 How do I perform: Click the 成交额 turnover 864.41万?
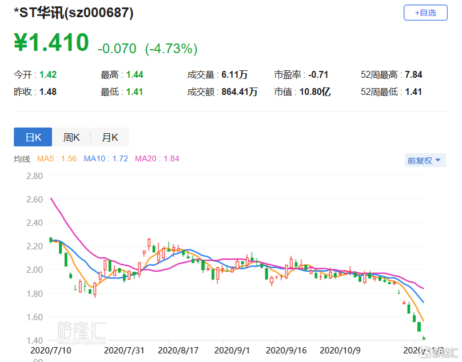(x=240, y=92)
